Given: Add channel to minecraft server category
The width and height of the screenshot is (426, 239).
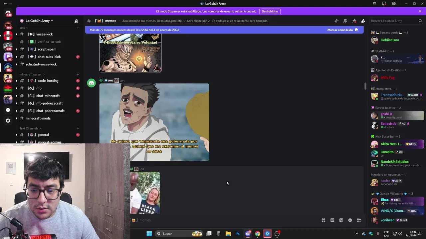Looking at the screenshot, I should tap(78, 74).
